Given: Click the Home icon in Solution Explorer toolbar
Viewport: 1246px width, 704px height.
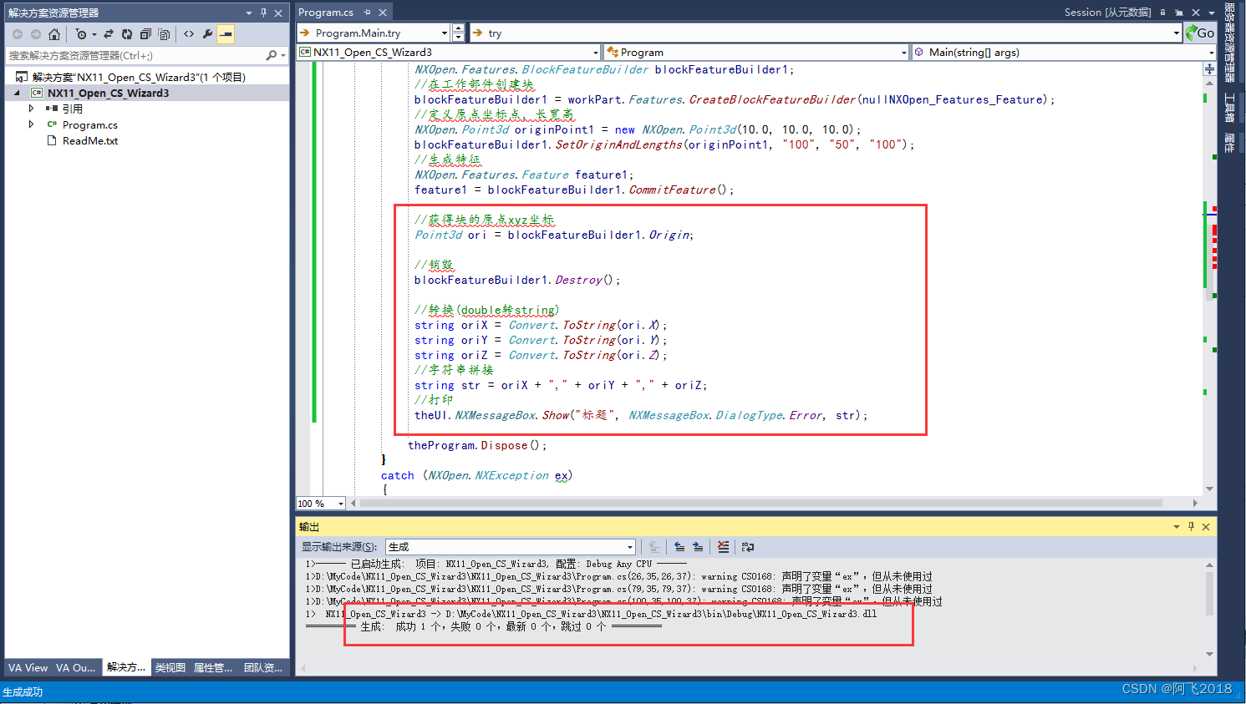Looking at the screenshot, I should pyautogui.click(x=54, y=34).
